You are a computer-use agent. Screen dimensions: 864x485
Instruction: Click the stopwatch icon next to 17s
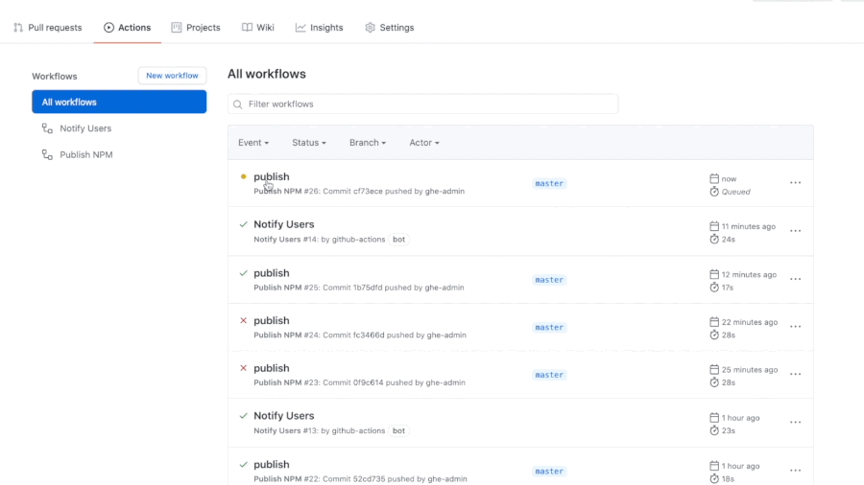point(714,287)
